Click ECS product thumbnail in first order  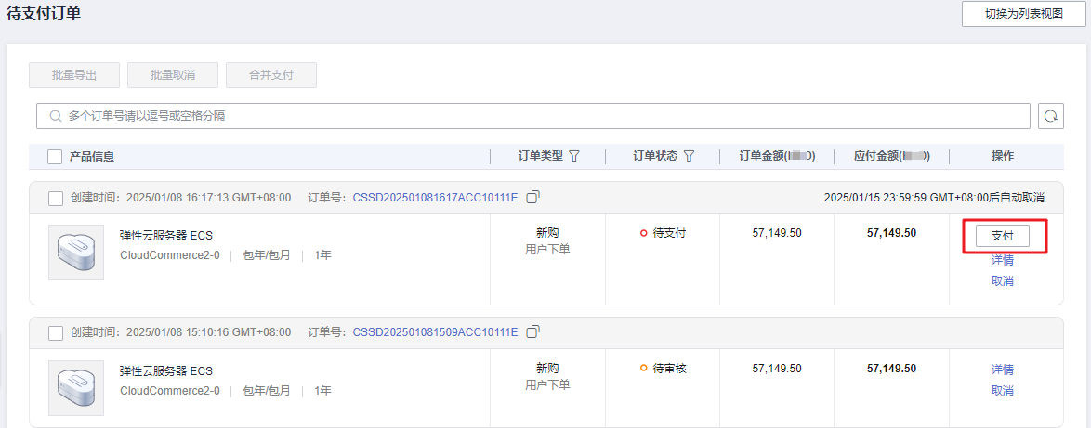[x=76, y=253]
